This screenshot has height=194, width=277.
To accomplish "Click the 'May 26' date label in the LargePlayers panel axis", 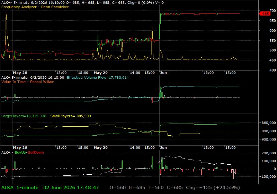I will (20, 148).
